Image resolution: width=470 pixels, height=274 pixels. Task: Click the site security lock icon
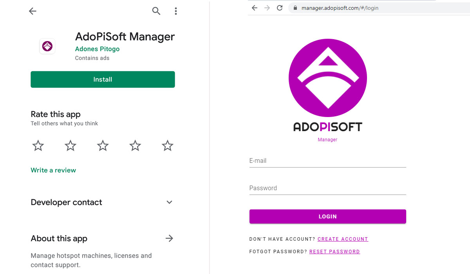pos(295,7)
